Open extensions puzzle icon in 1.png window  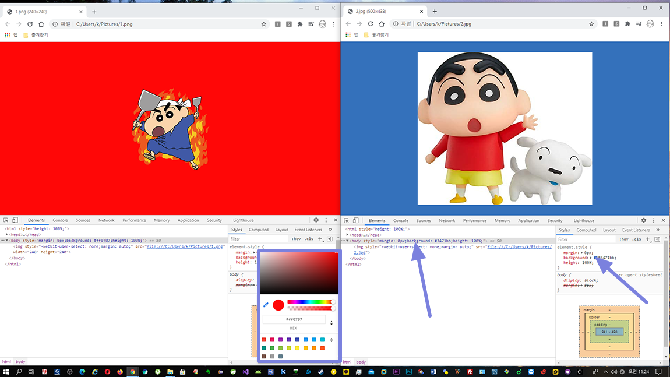coord(300,24)
